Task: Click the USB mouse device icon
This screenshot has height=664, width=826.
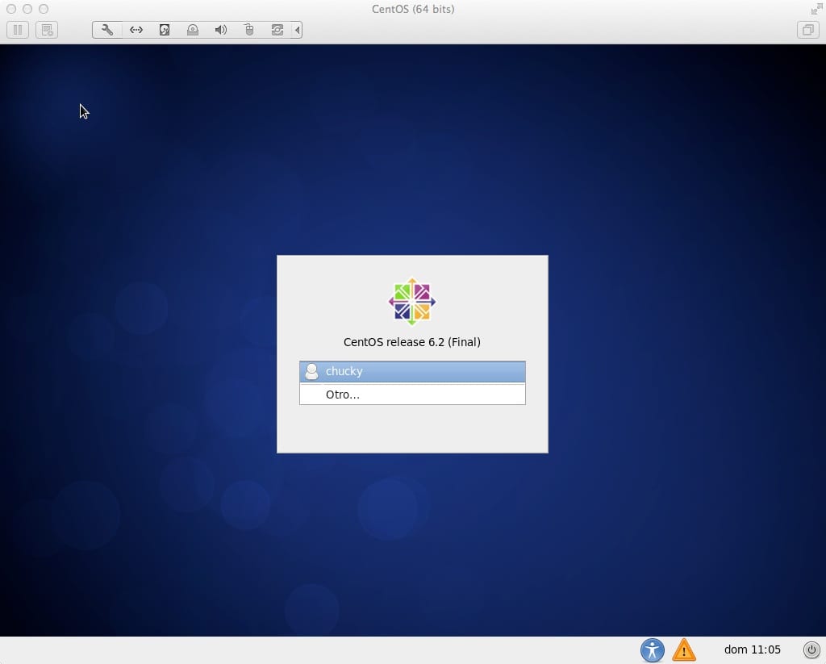Action: [x=248, y=30]
